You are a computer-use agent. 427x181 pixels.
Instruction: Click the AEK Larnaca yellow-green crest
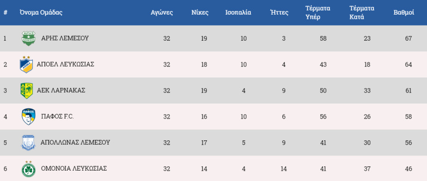click(x=27, y=91)
